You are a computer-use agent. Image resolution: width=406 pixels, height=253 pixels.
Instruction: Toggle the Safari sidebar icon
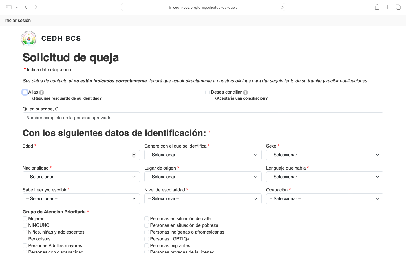pyautogui.click(x=9, y=7)
